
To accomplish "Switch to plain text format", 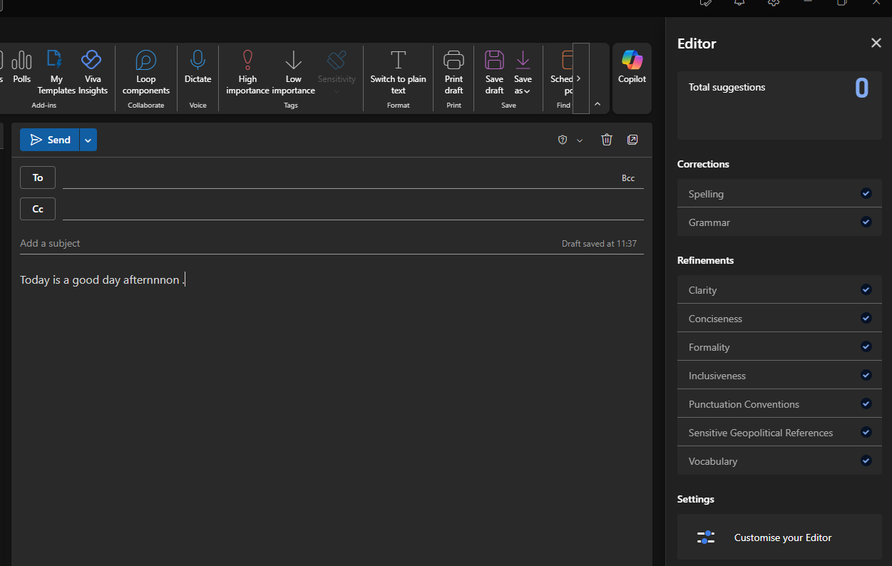I will point(398,71).
